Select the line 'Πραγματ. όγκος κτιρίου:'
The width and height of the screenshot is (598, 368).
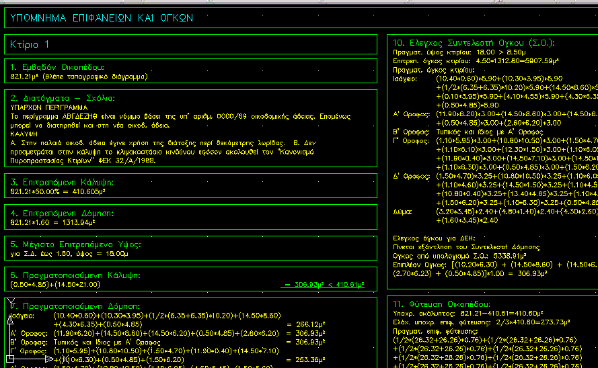click(434, 70)
